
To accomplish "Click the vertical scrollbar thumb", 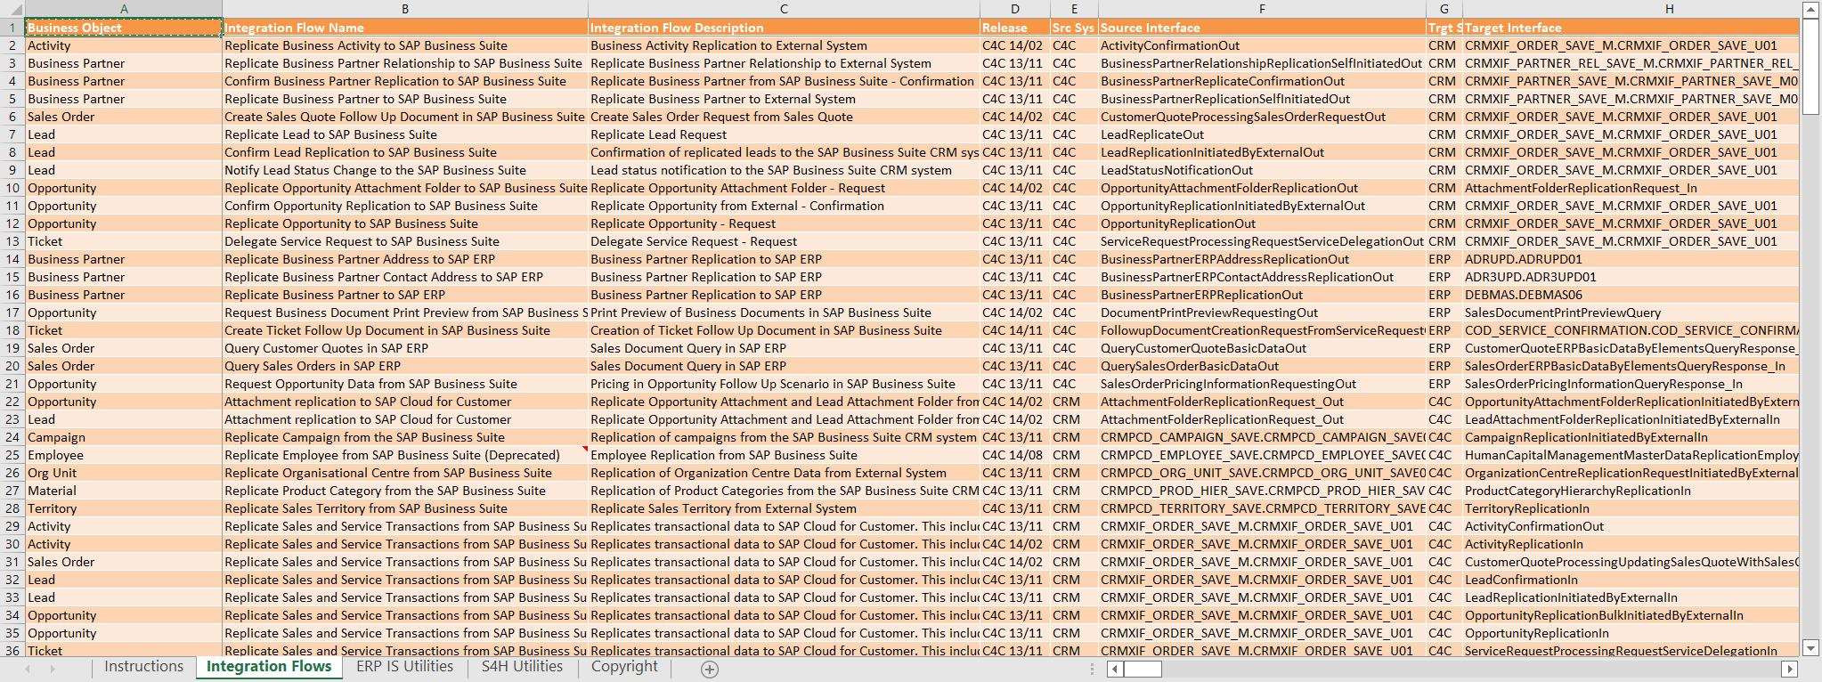I will (1810, 66).
